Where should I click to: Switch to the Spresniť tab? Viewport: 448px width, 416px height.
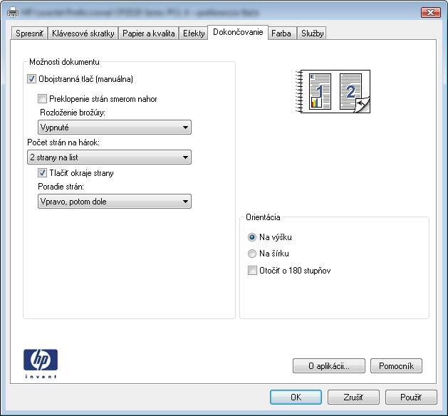(29, 33)
